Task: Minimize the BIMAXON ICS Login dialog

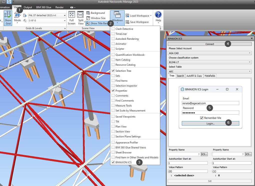Action: [218, 89]
